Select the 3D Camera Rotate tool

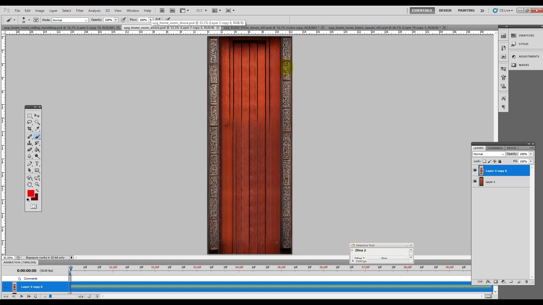coord(37,178)
